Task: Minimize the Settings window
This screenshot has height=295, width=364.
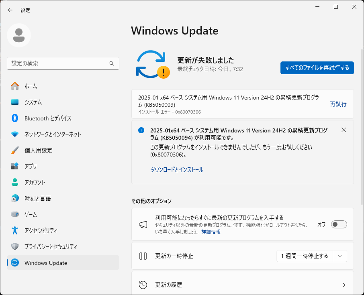Action: tap(317, 7)
